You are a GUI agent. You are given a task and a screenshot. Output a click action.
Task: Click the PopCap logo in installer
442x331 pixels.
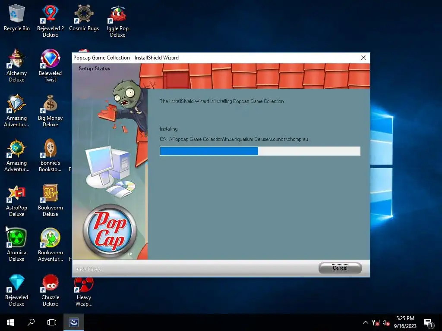click(110, 231)
